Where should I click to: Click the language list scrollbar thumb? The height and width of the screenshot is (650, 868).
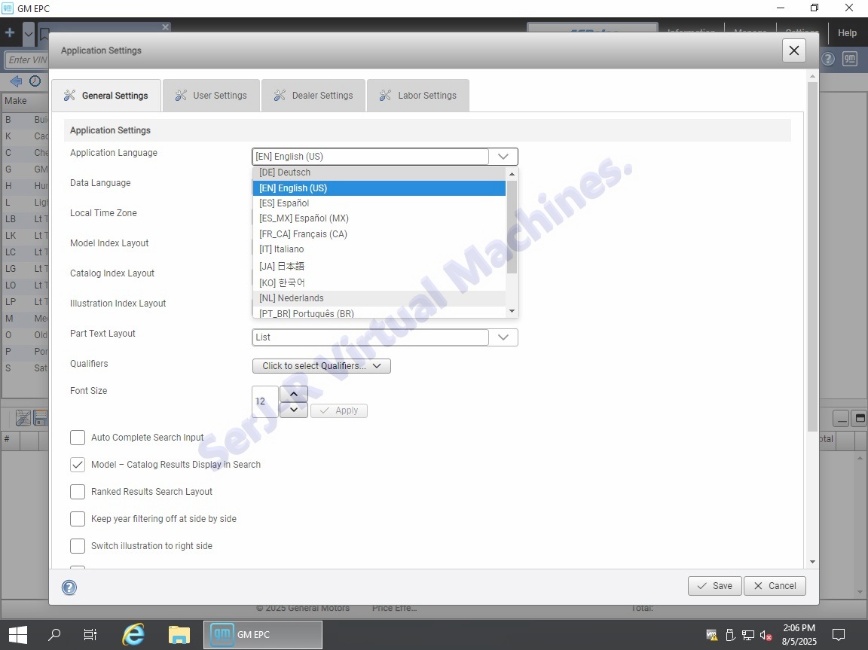tap(512, 226)
